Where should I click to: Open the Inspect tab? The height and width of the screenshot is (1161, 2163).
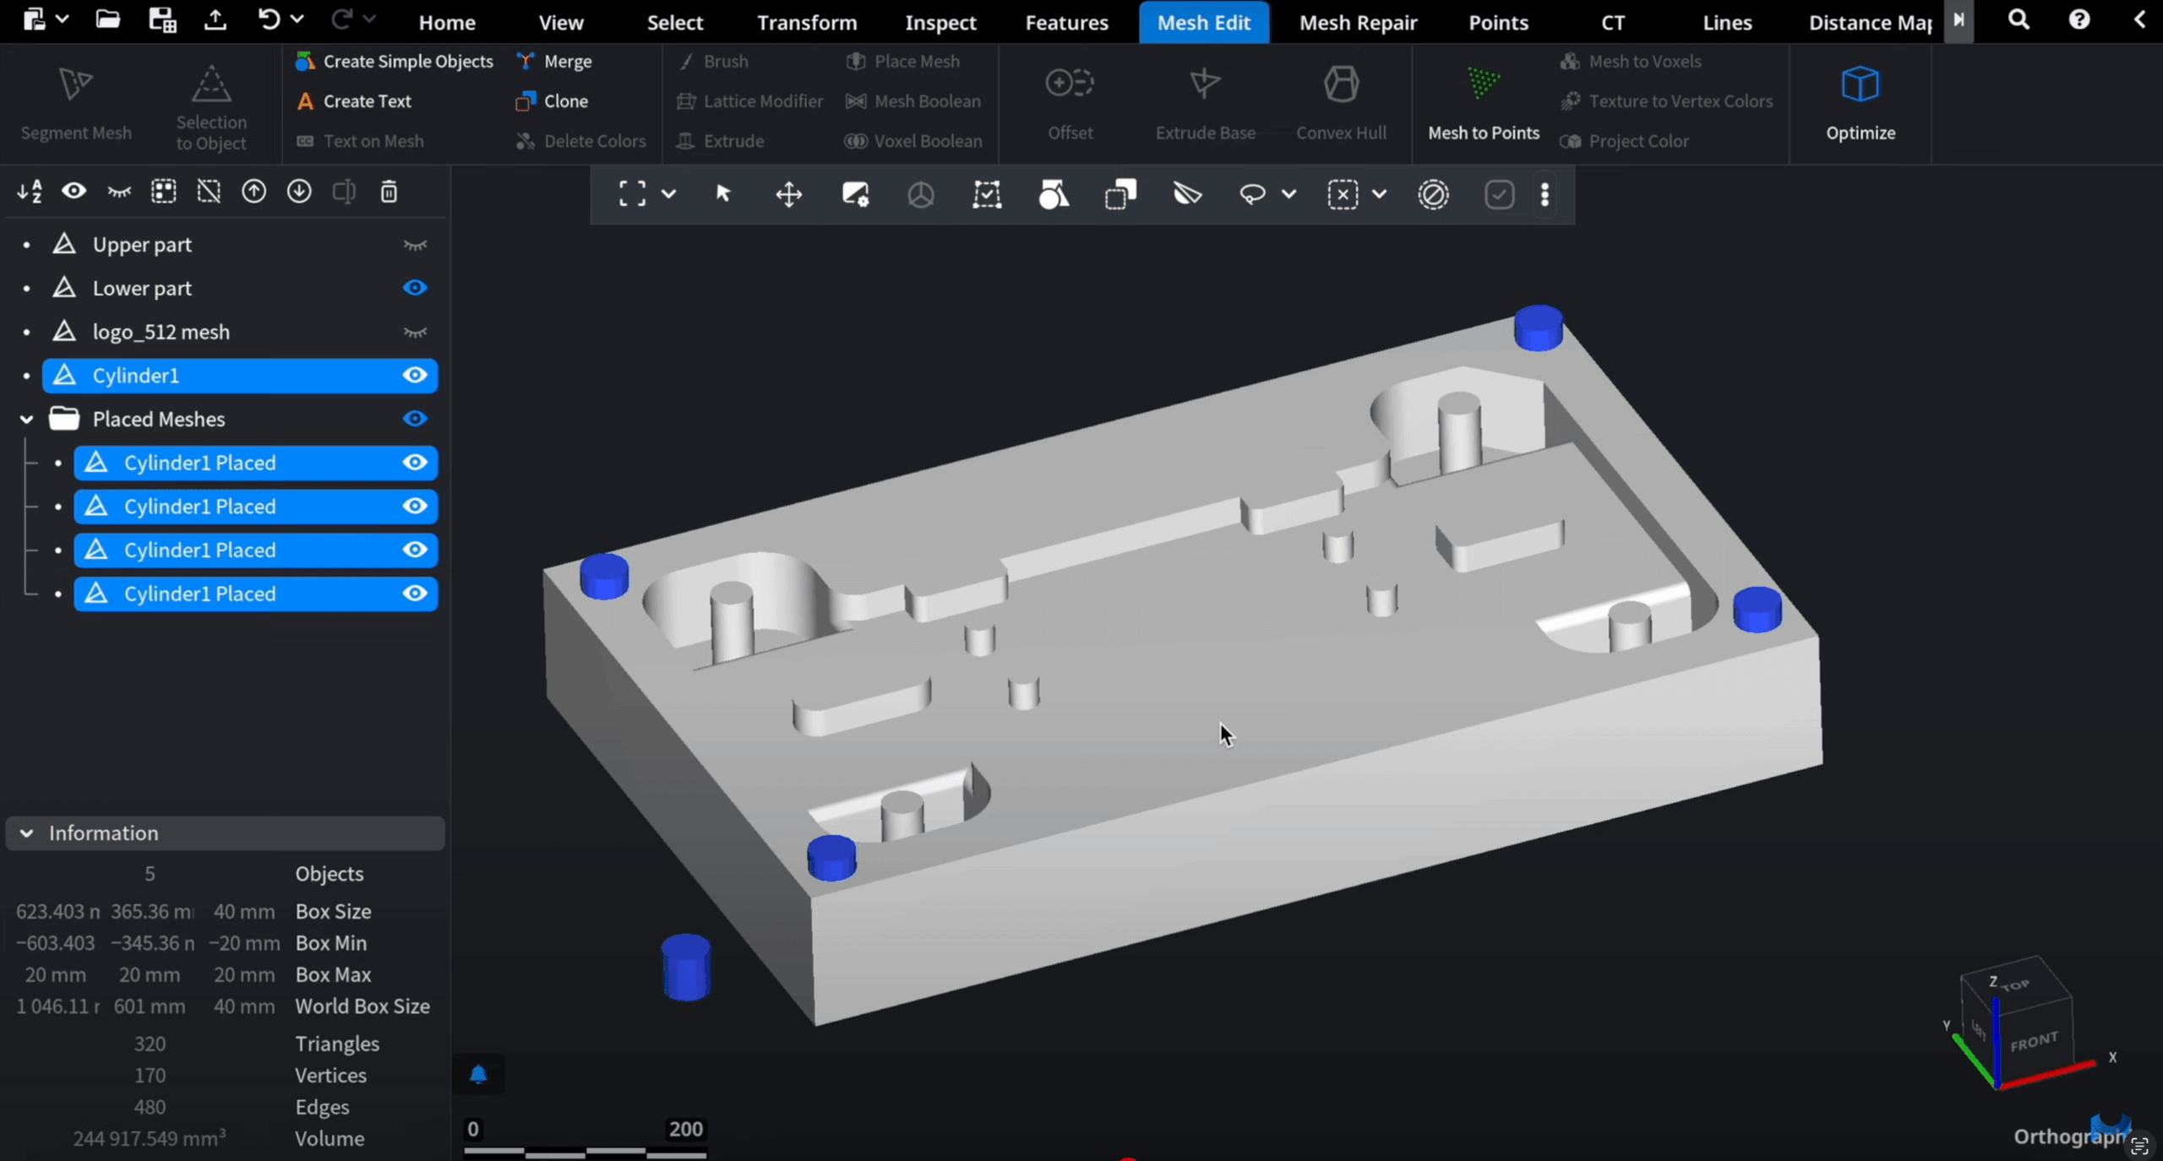[940, 23]
